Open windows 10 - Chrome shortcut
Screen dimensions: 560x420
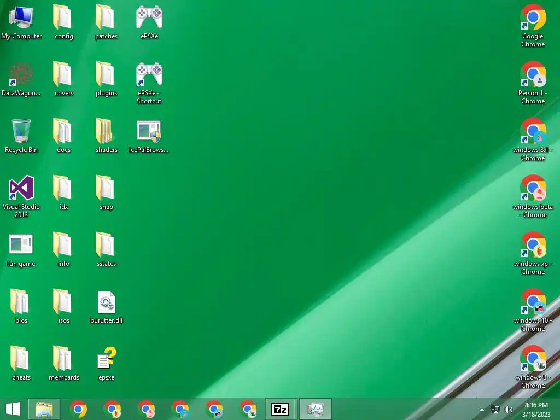(x=533, y=310)
